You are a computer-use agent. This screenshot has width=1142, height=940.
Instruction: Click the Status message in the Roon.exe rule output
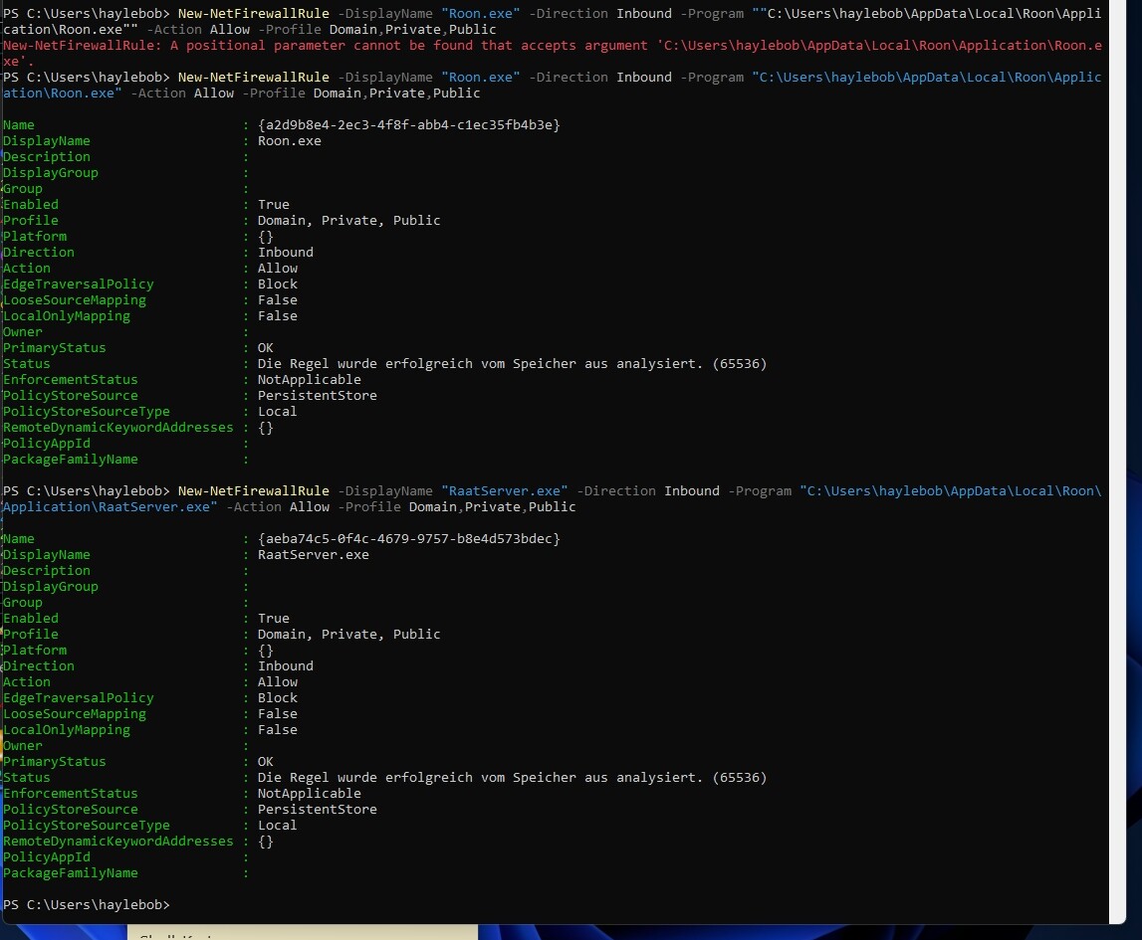(512, 364)
